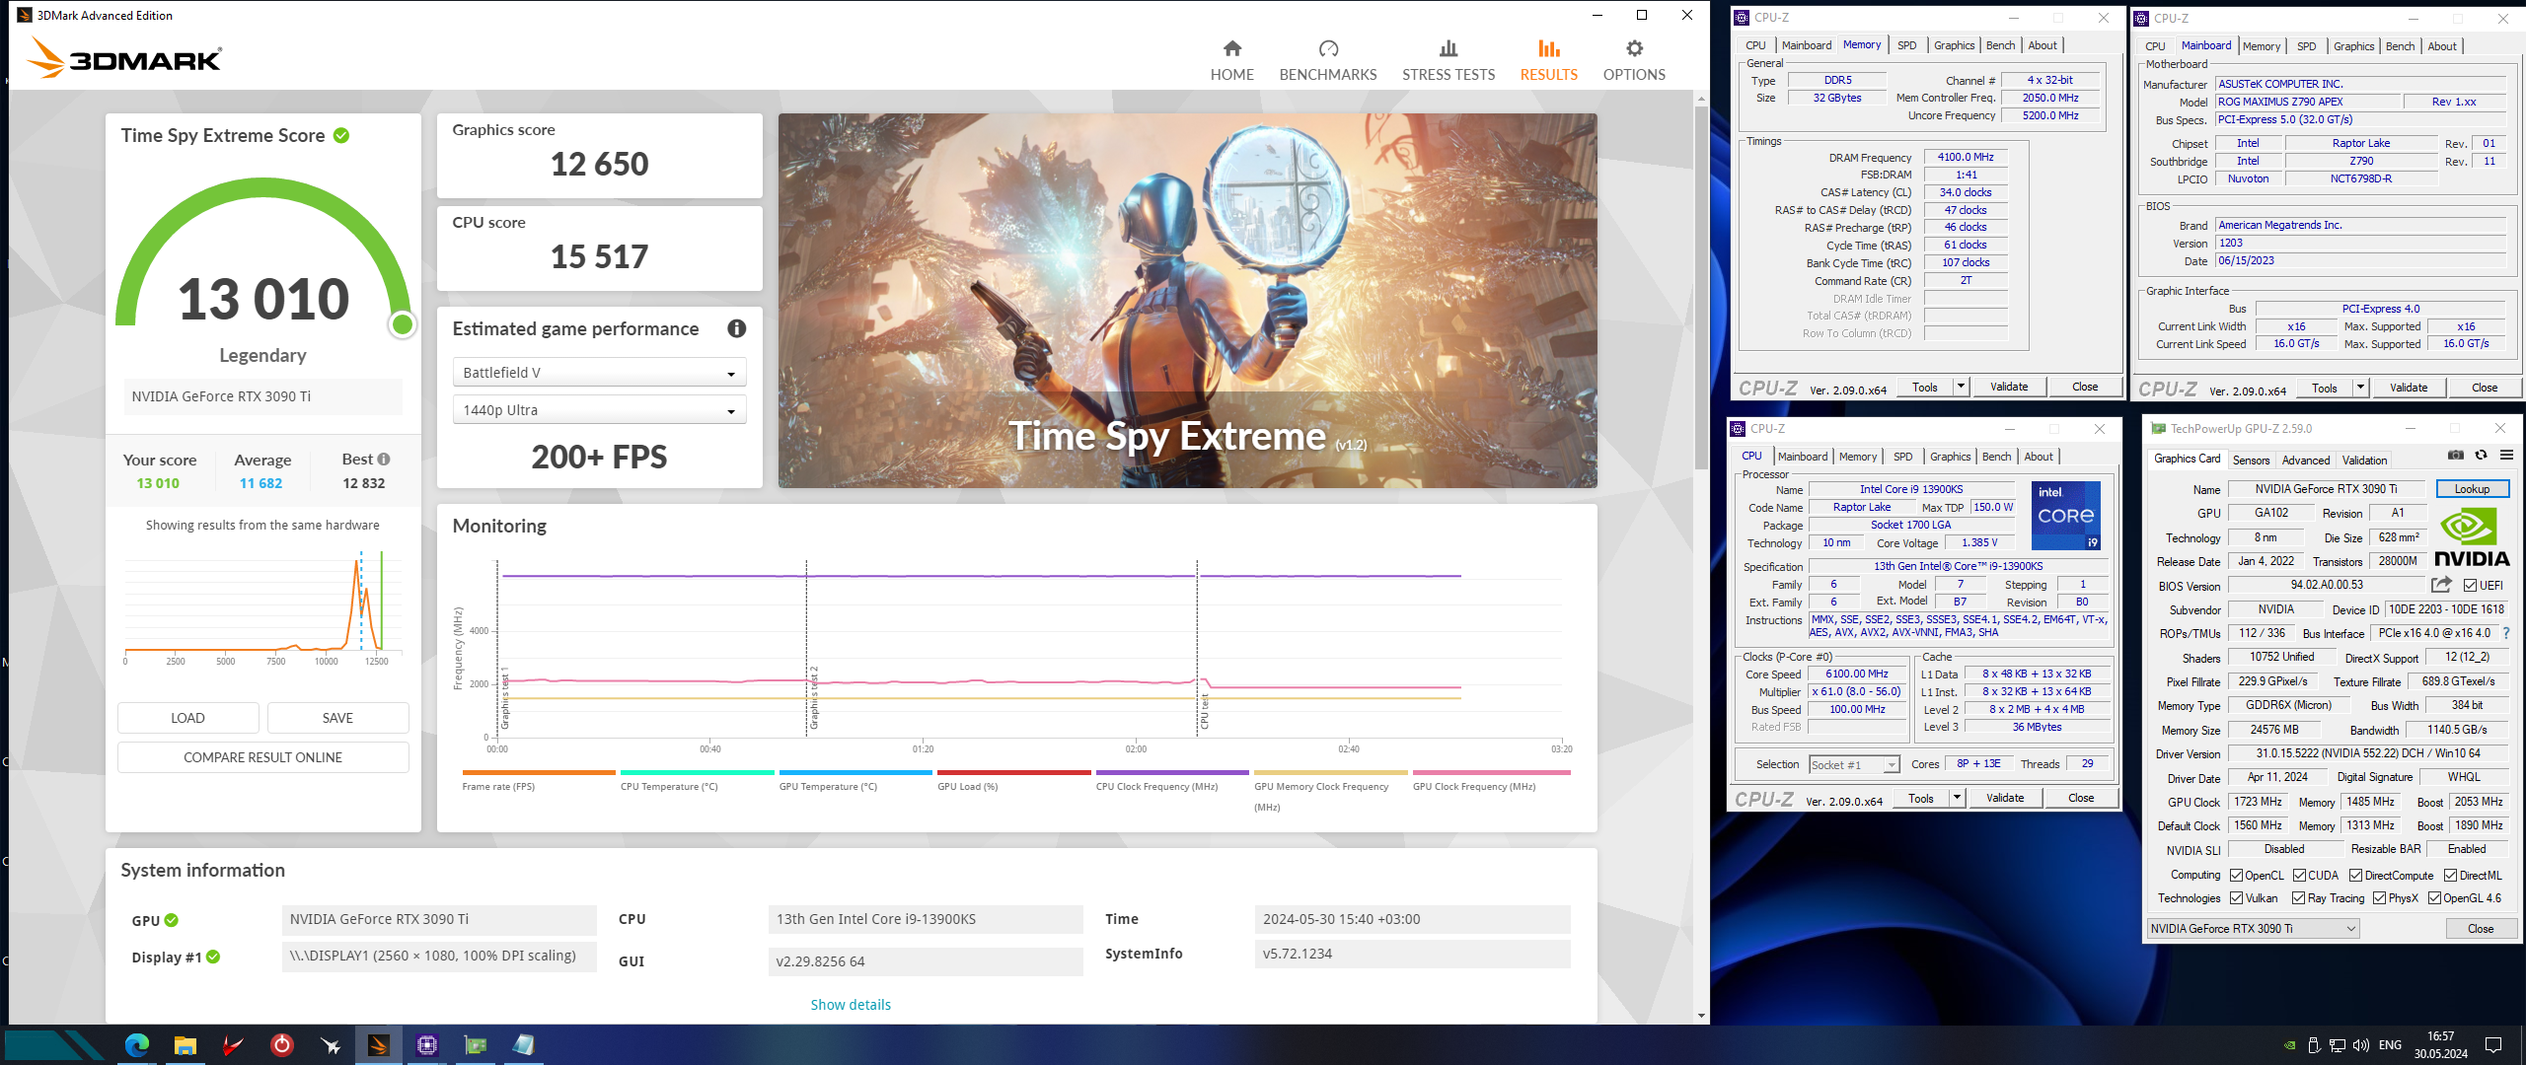The image size is (2526, 1065).
Task: Open SPD tab in CPU-Z Memory window
Action: 1906,45
